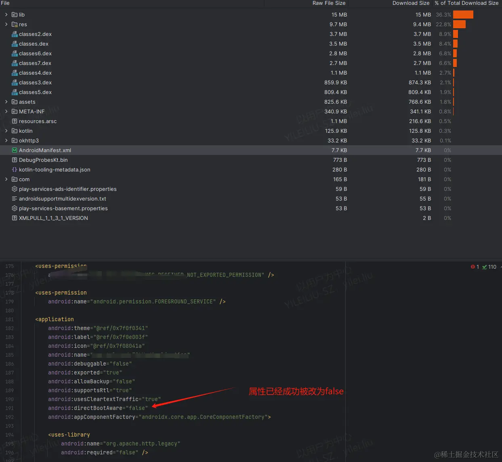Click the kotlin folder icon
Image resolution: width=502 pixels, height=462 pixels.
point(15,131)
